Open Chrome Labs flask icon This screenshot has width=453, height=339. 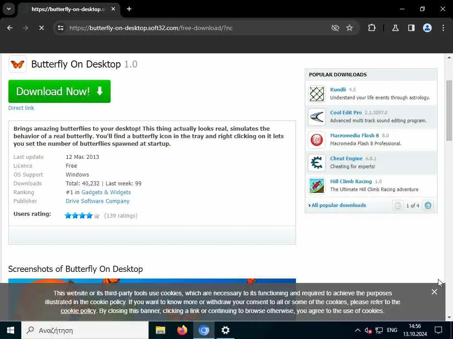pos(395,28)
